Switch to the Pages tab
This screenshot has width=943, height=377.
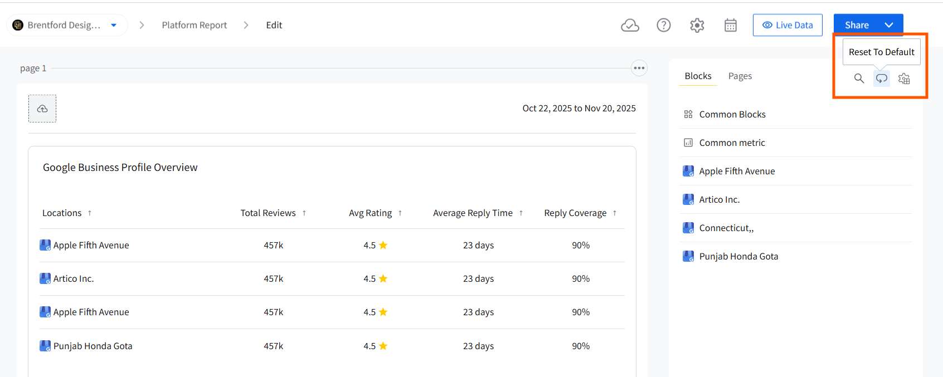coord(740,76)
